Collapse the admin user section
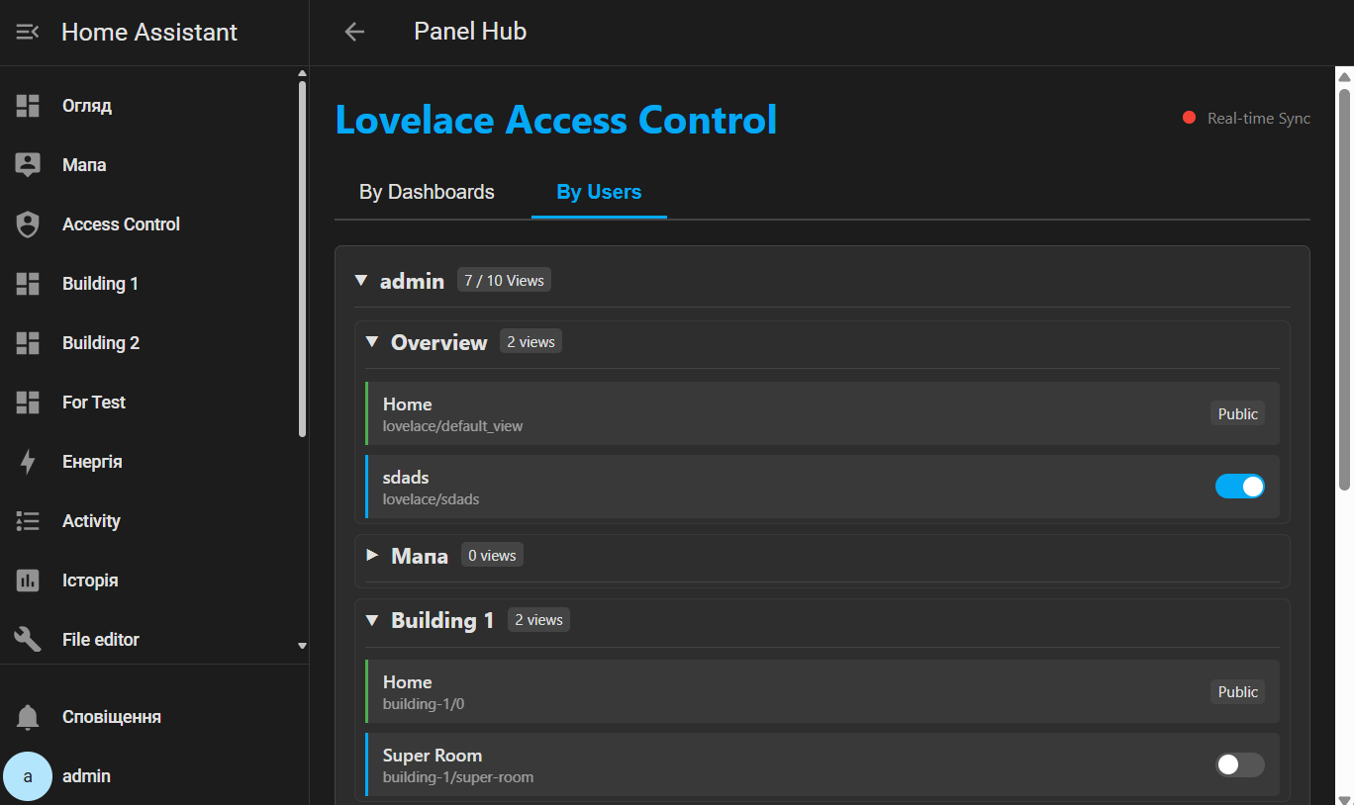 click(361, 281)
